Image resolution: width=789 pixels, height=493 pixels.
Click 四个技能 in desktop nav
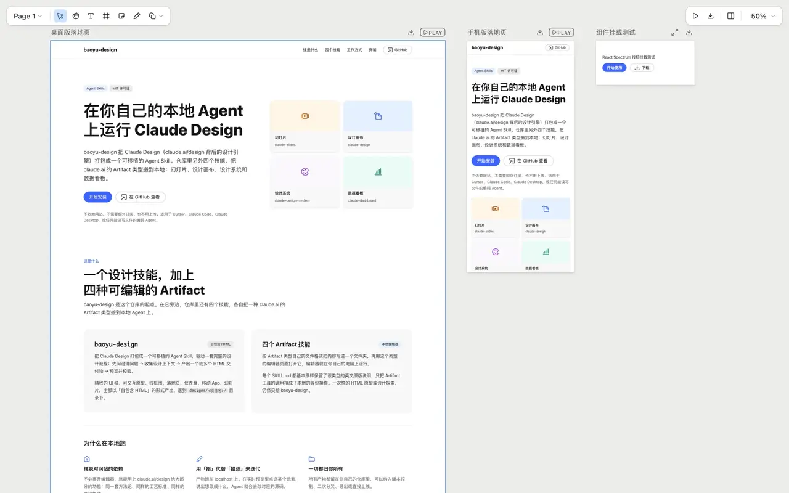point(332,50)
